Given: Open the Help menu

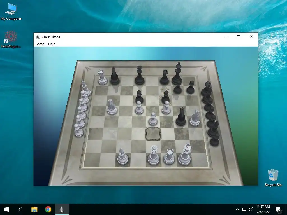Looking at the screenshot, I should click(52, 44).
